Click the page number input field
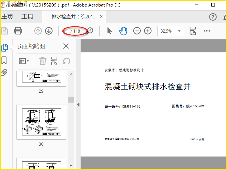The image size is (227, 170). point(64,31)
